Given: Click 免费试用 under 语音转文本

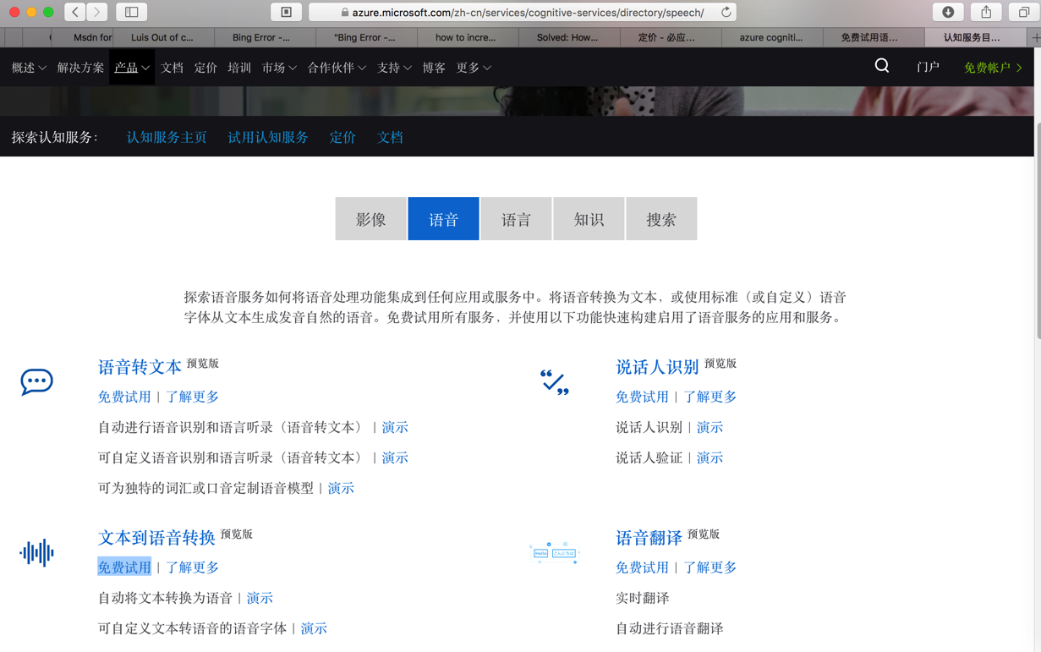Looking at the screenshot, I should click(x=124, y=397).
